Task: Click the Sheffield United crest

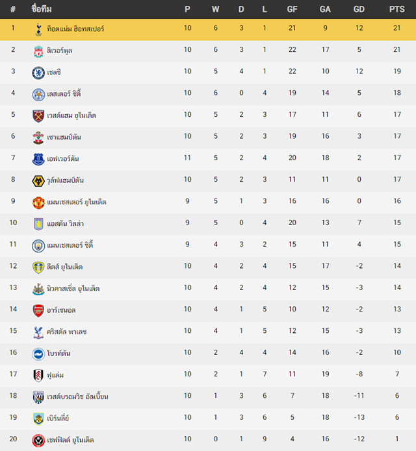Action: 38,441
